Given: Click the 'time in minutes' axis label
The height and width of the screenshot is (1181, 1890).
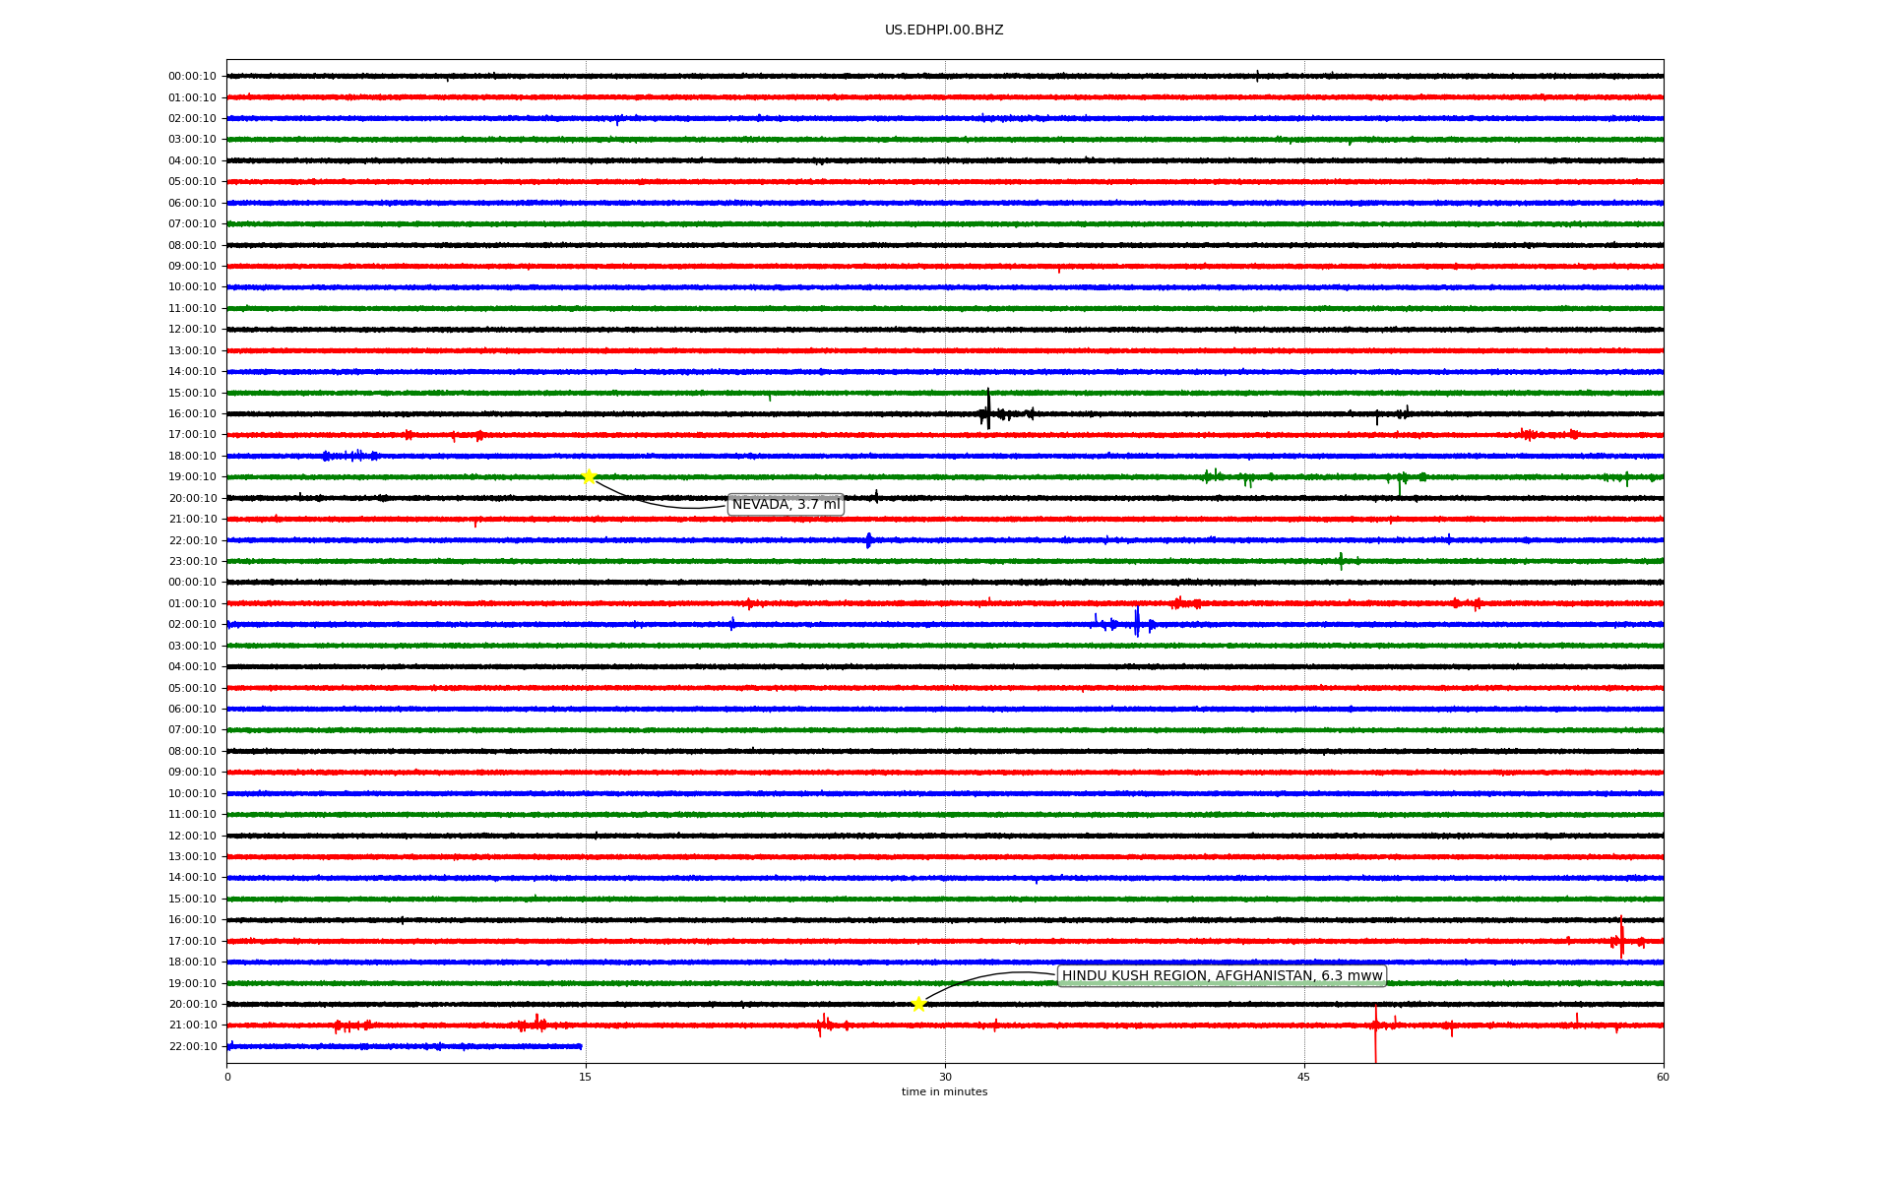Looking at the screenshot, I should click(x=944, y=1092).
